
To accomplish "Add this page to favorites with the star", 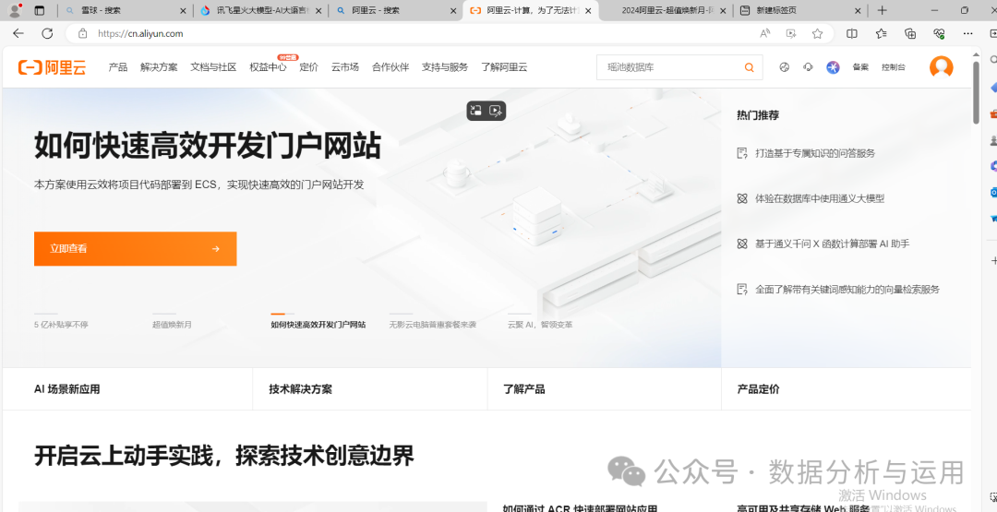I will 818,33.
